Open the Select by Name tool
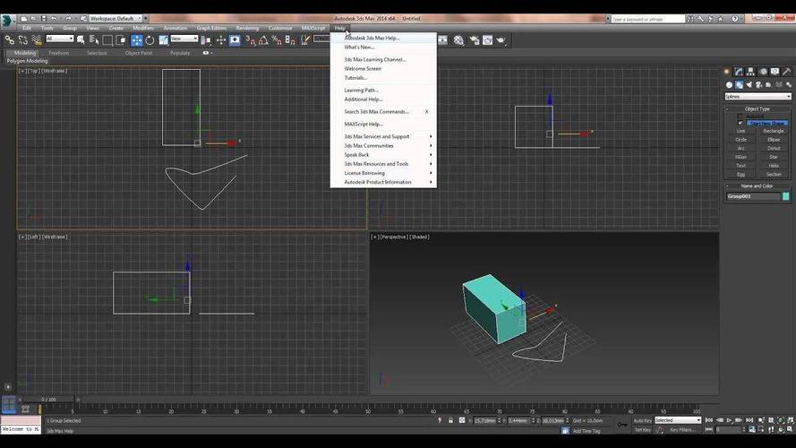 [x=94, y=39]
